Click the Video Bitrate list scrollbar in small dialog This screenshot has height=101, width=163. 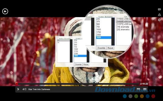(x=88, y=56)
